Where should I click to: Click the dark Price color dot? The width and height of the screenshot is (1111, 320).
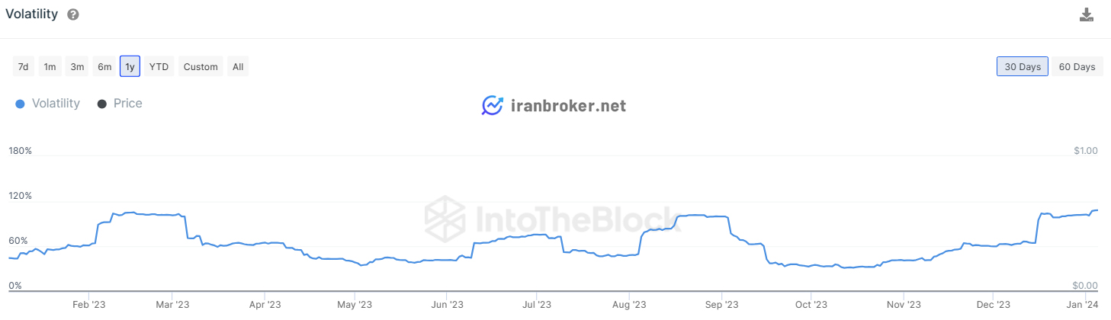tap(101, 104)
